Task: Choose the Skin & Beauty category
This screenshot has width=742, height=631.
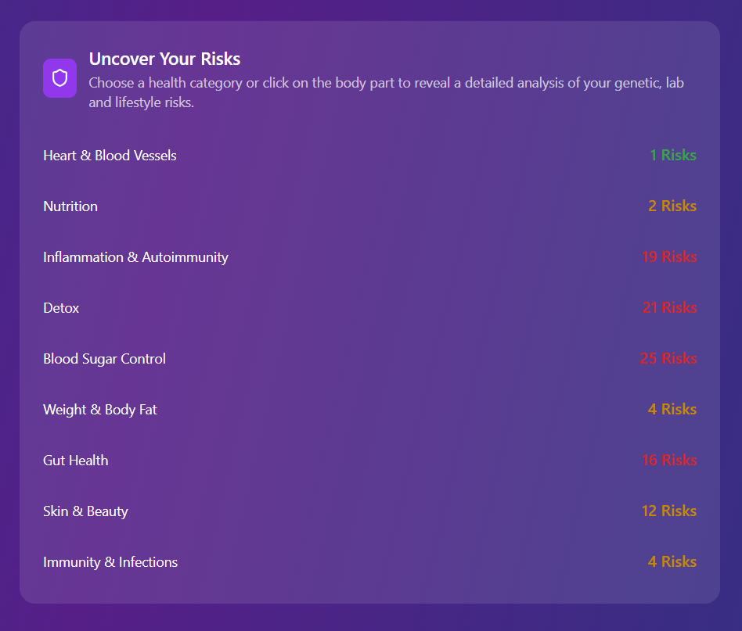Action: tap(85, 511)
